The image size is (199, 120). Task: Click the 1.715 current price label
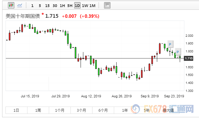189,58
